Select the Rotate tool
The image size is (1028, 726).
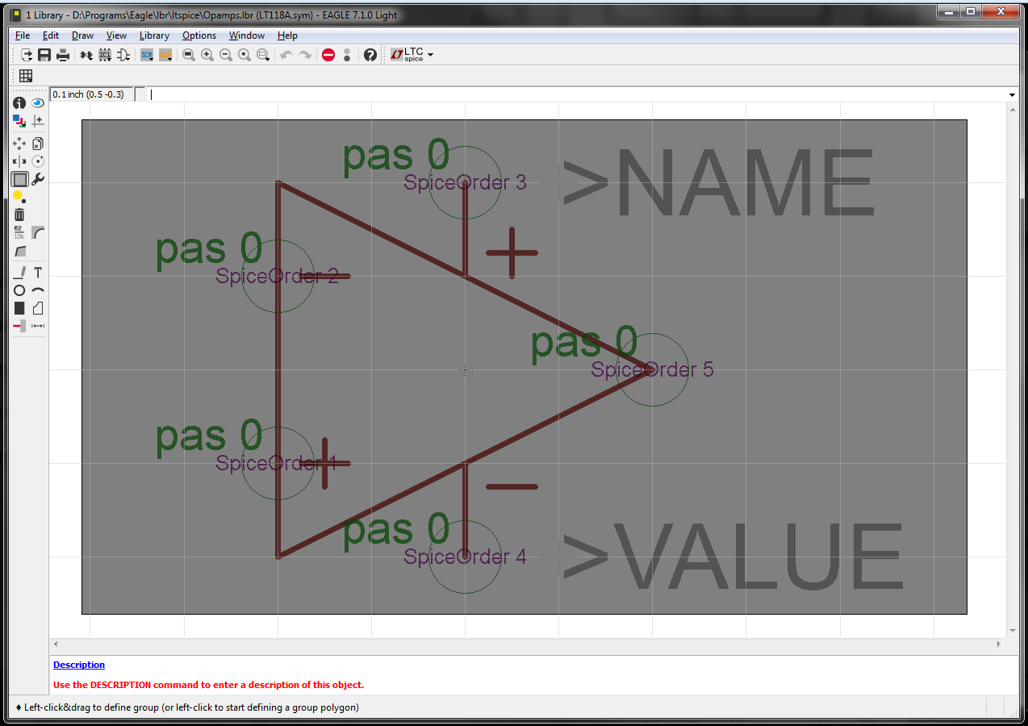38,161
